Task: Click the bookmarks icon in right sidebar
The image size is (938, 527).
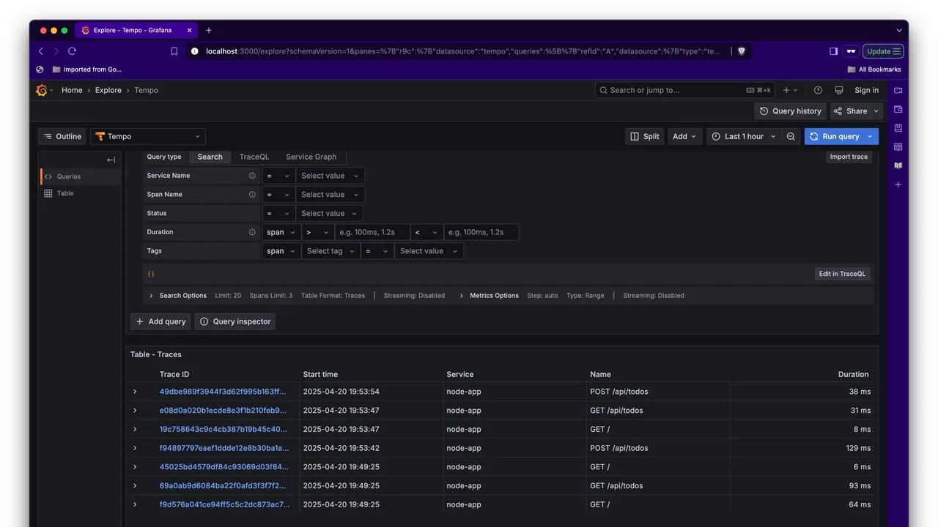Action: coord(898,128)
